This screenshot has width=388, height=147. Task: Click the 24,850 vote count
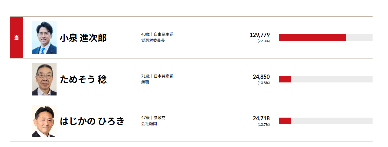261,77
